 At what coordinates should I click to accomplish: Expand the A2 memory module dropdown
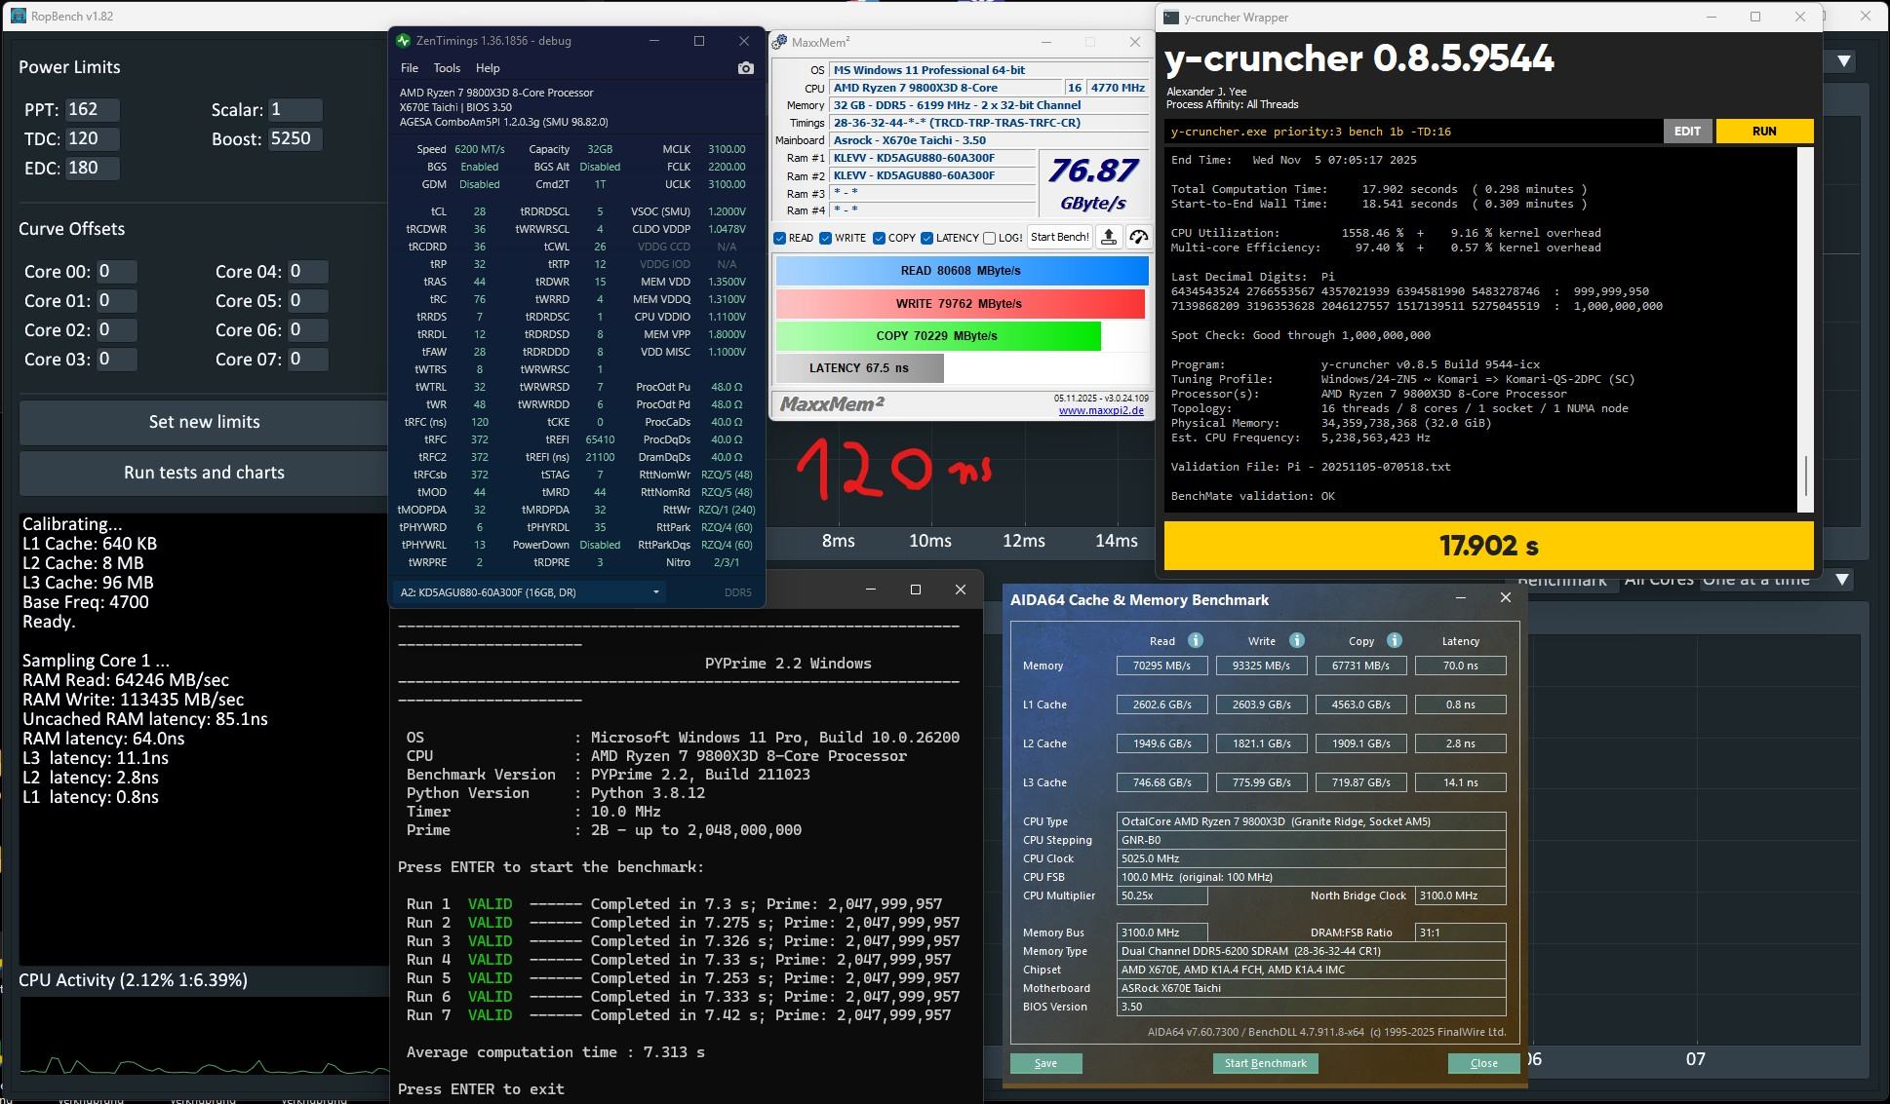tap(655, 591)
